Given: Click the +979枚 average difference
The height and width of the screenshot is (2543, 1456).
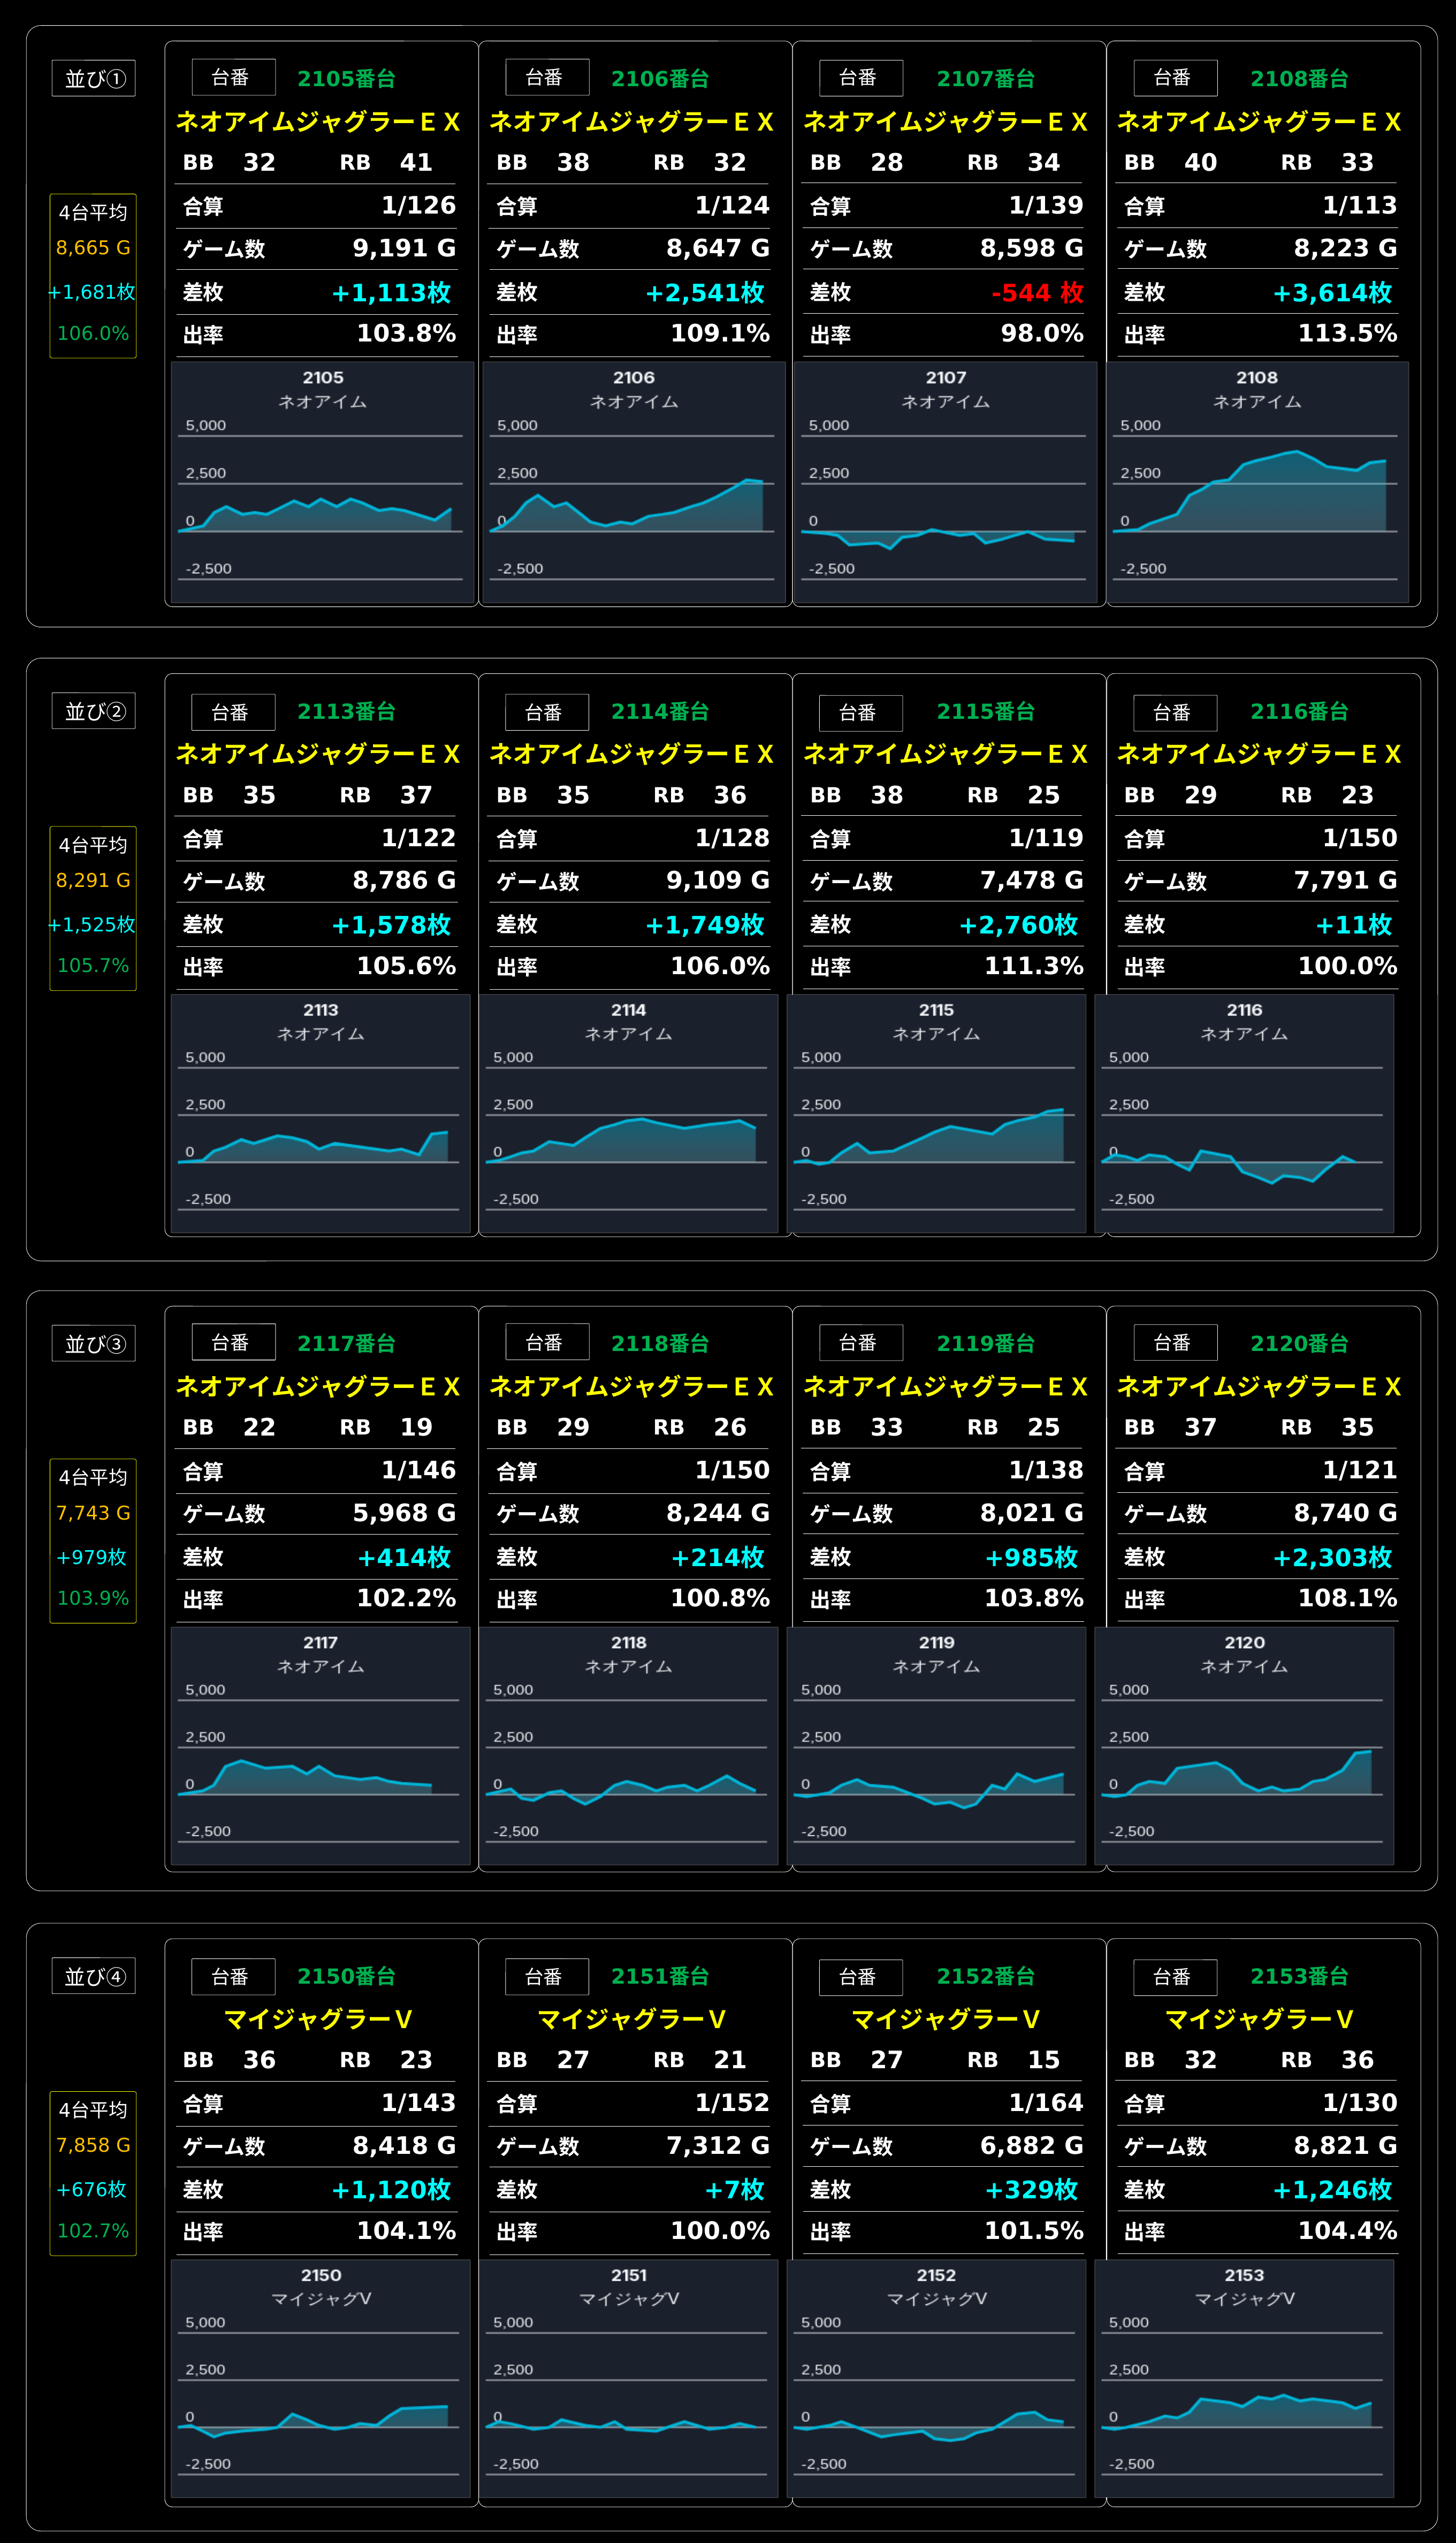Looking at the screenshot, I should [92, 1557].
